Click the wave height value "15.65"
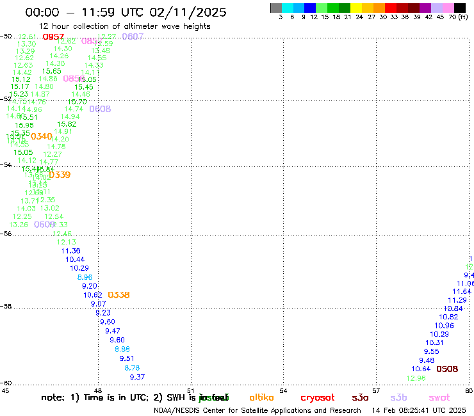This screenshot has width=474, height=416. (x=52, y=71)
